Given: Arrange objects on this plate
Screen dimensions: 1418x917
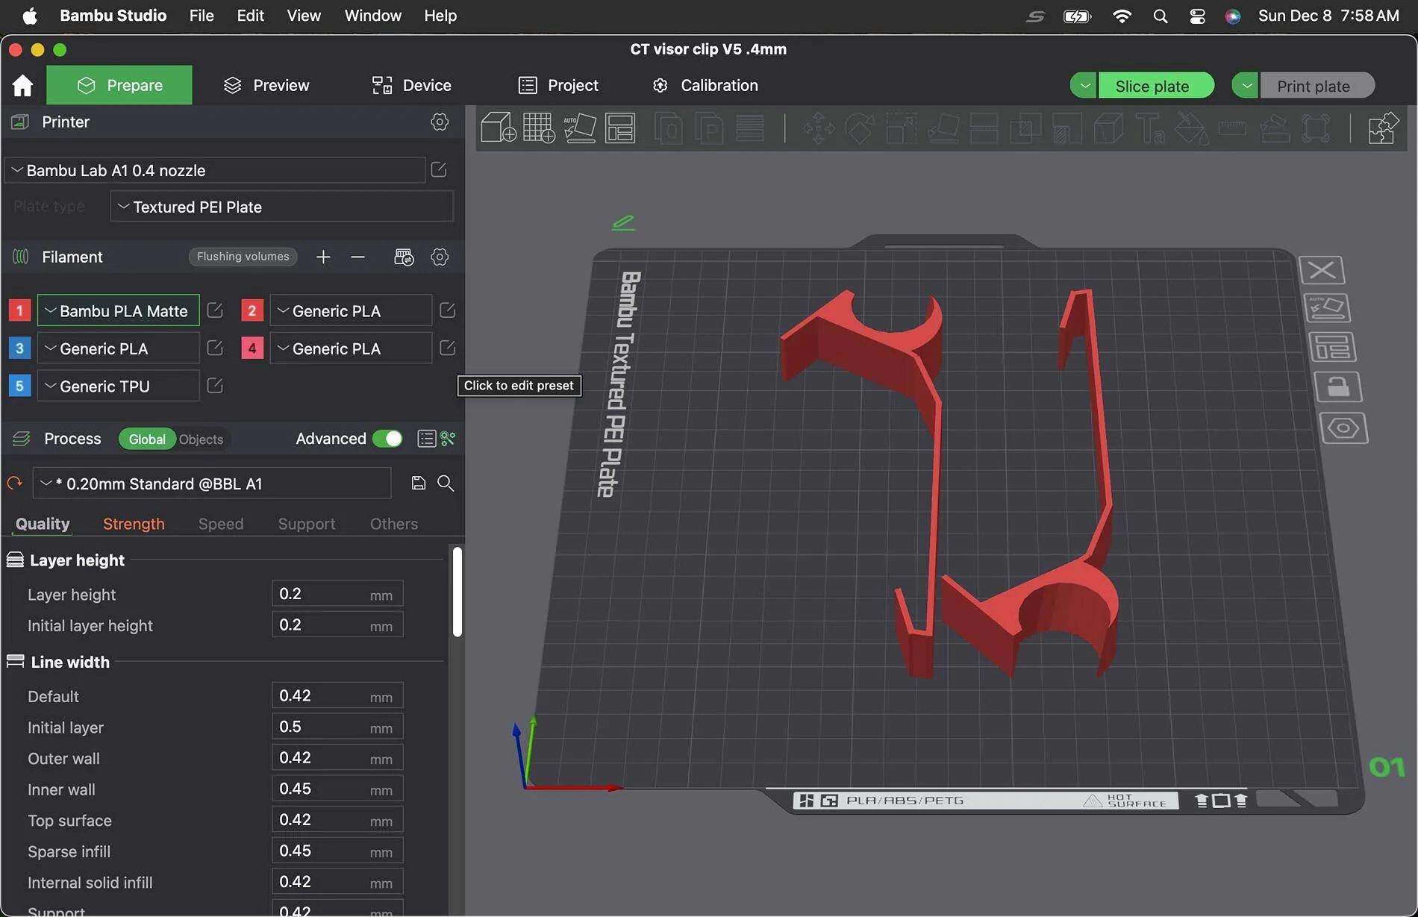Looking at the screenshot, I should (1332, 348).
